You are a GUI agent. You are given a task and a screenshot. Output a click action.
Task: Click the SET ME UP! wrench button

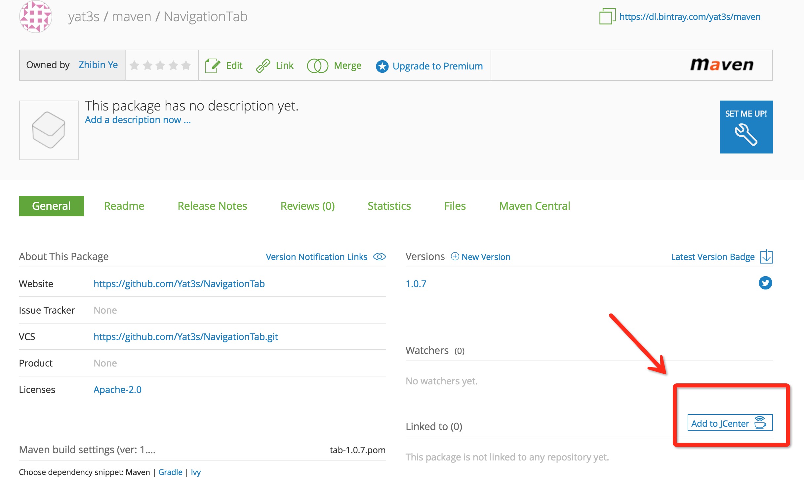click(x=746, y=127)
